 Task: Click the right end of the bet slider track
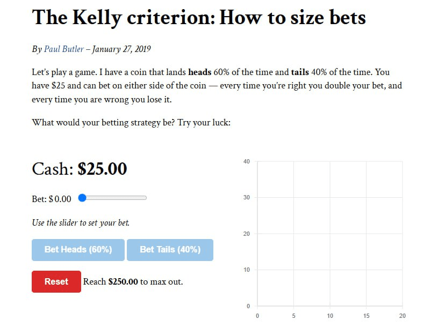tap(145, 198)
